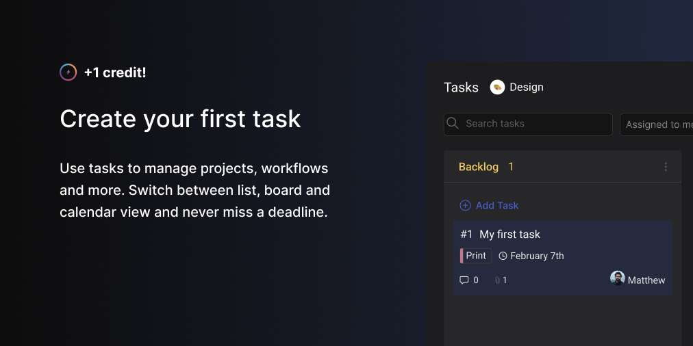Click the Print tag color bar
Image resolution: width=693 pixels, height=346 pixels.
click(462, 256)
